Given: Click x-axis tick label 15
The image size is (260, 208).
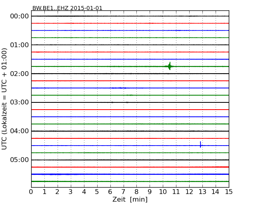Looking at the screenshot, I should tap(229, 192).
